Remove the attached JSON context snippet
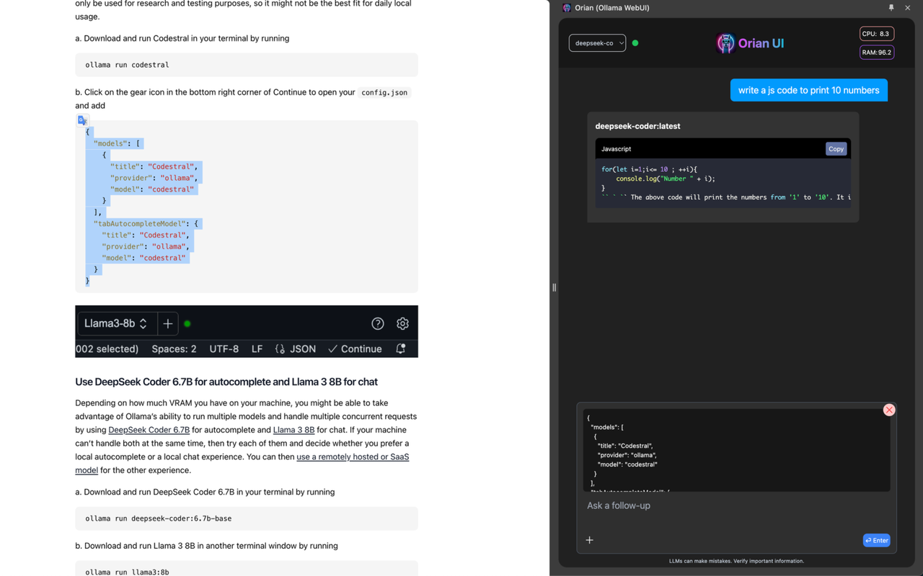 [889, 410]
